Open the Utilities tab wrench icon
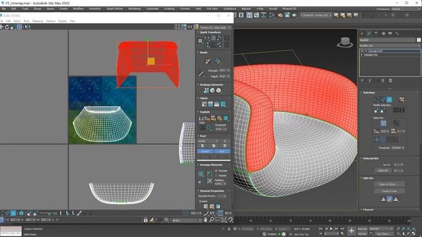Image resolution: width=422 pixels, height=237 pixels. [397, 34]
